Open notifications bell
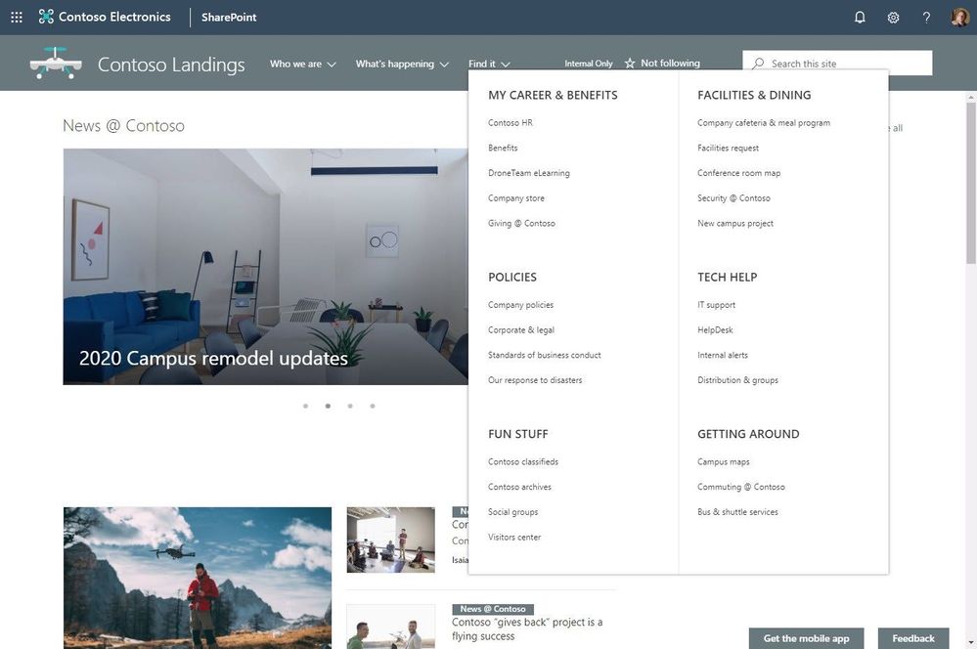The width and height of the screenshot is (977, 649). 859,17
